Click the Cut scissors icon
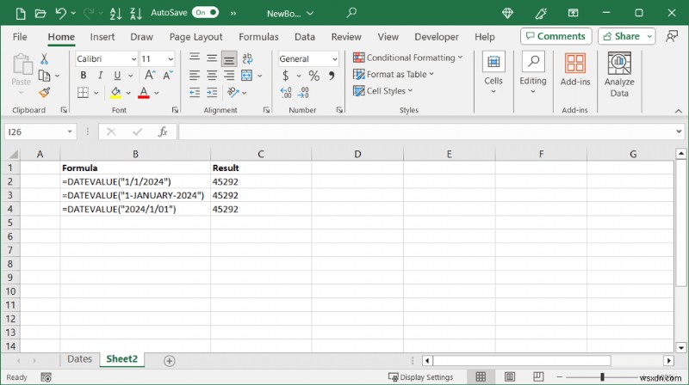The image size is (689, 385). [45, 58]
